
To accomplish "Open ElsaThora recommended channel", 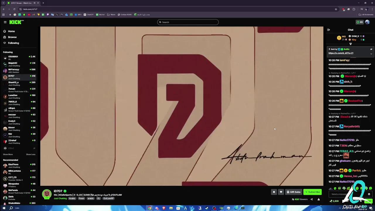I will [x=19, y=166].
